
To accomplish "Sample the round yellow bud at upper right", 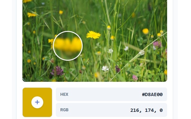I will point(146,31).
